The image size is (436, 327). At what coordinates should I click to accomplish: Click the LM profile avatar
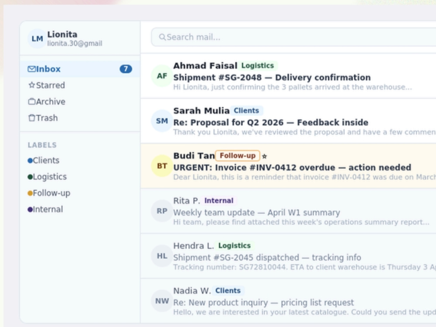(37, 38)
